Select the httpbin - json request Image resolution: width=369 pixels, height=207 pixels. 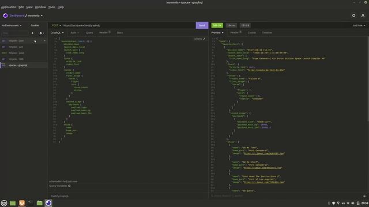(x=24, y=41)
